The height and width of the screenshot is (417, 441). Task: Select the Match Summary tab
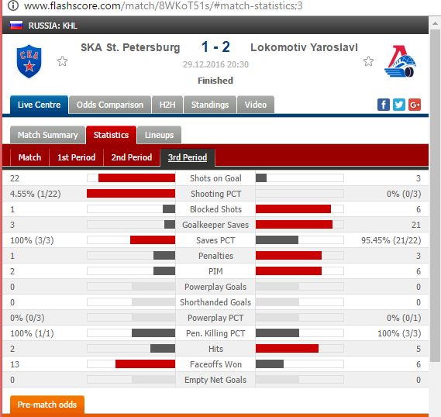coord(48,135)
